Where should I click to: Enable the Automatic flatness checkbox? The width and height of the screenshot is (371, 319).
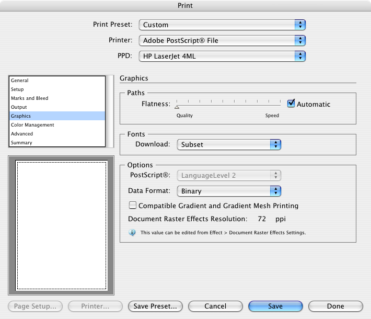pyautogui.click(x=291, y=104)
